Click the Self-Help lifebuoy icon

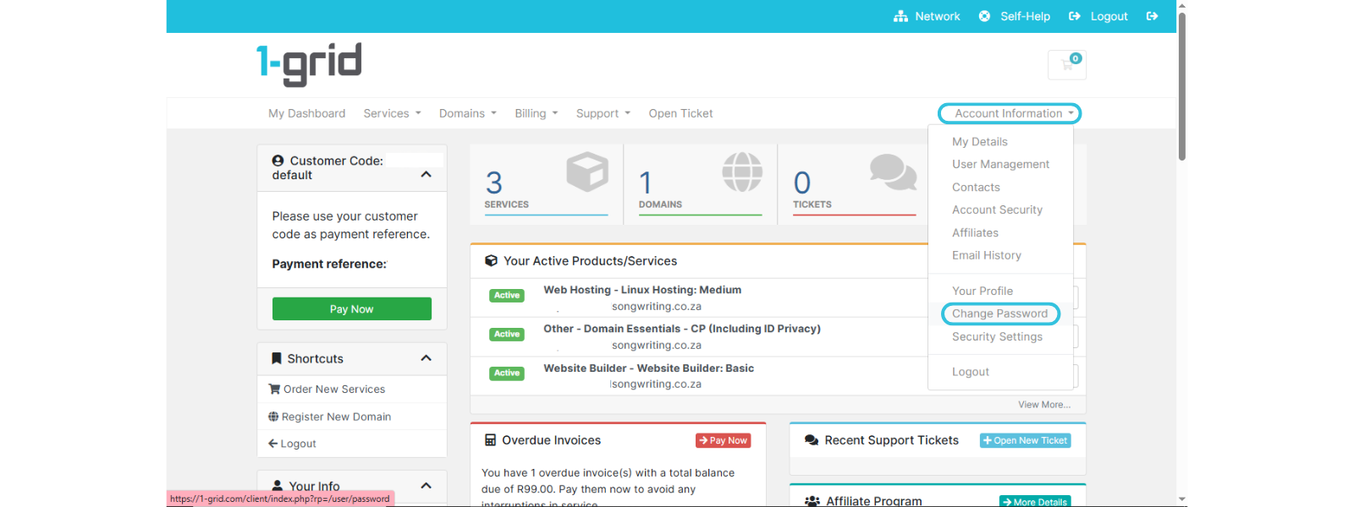coord(984,16)
